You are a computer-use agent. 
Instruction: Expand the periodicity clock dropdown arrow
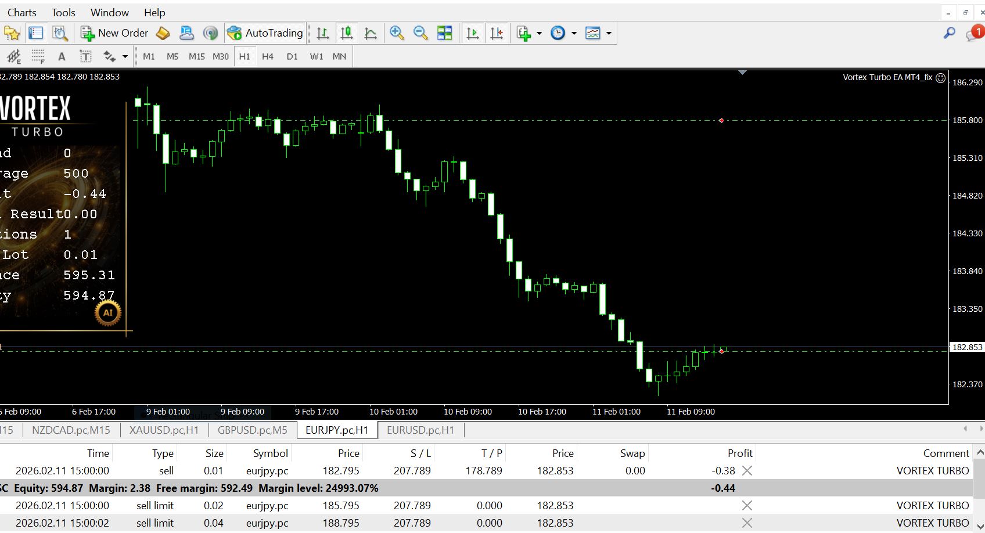[x=574, y=33]
